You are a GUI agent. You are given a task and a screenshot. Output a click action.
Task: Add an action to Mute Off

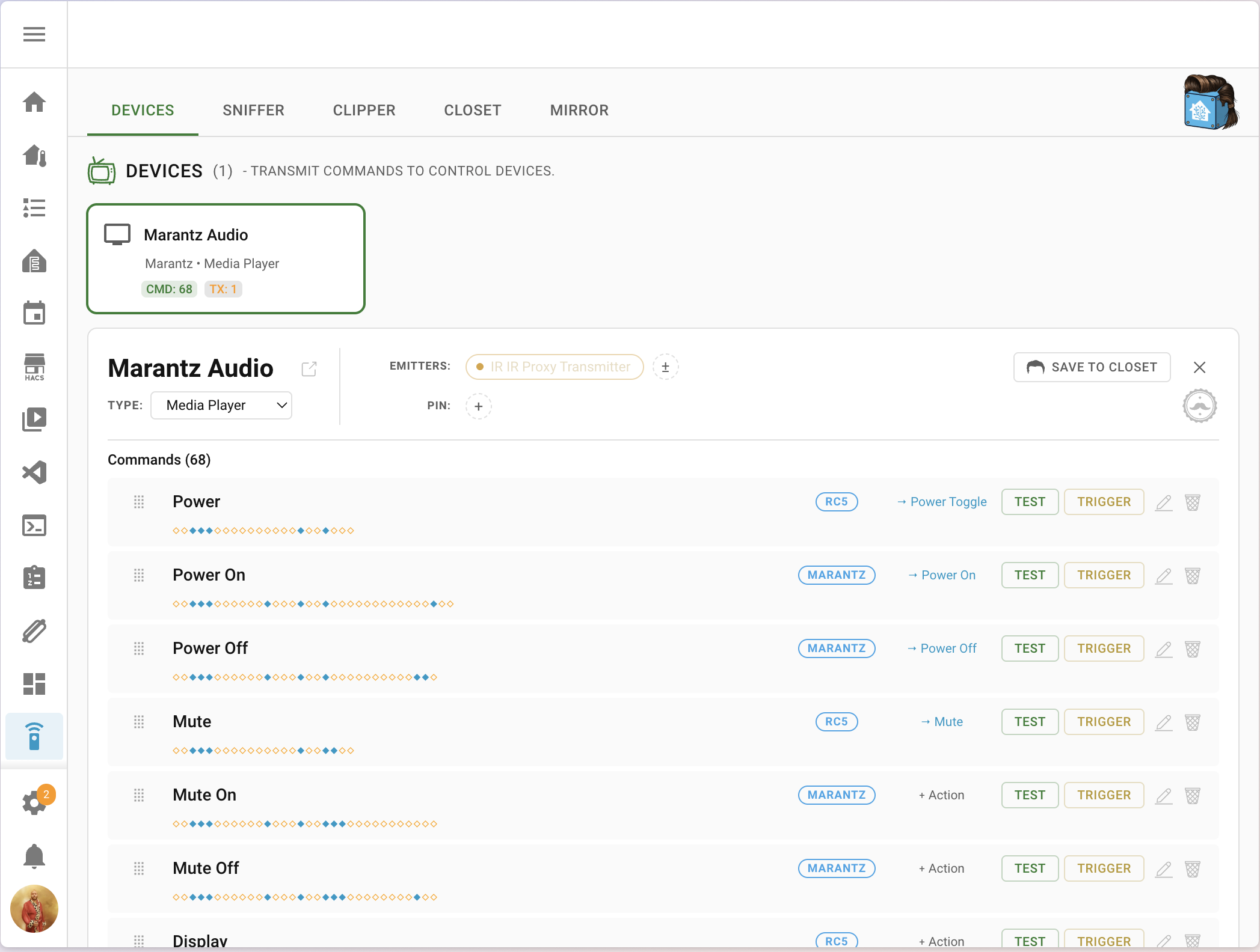point(941,868)
